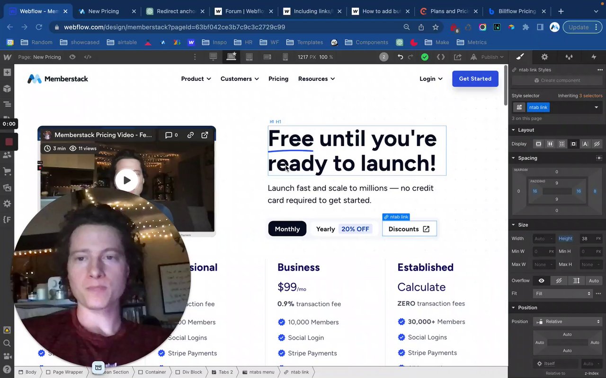Switch to the Style brush tab
606x378 pixels.
(520, 57)
